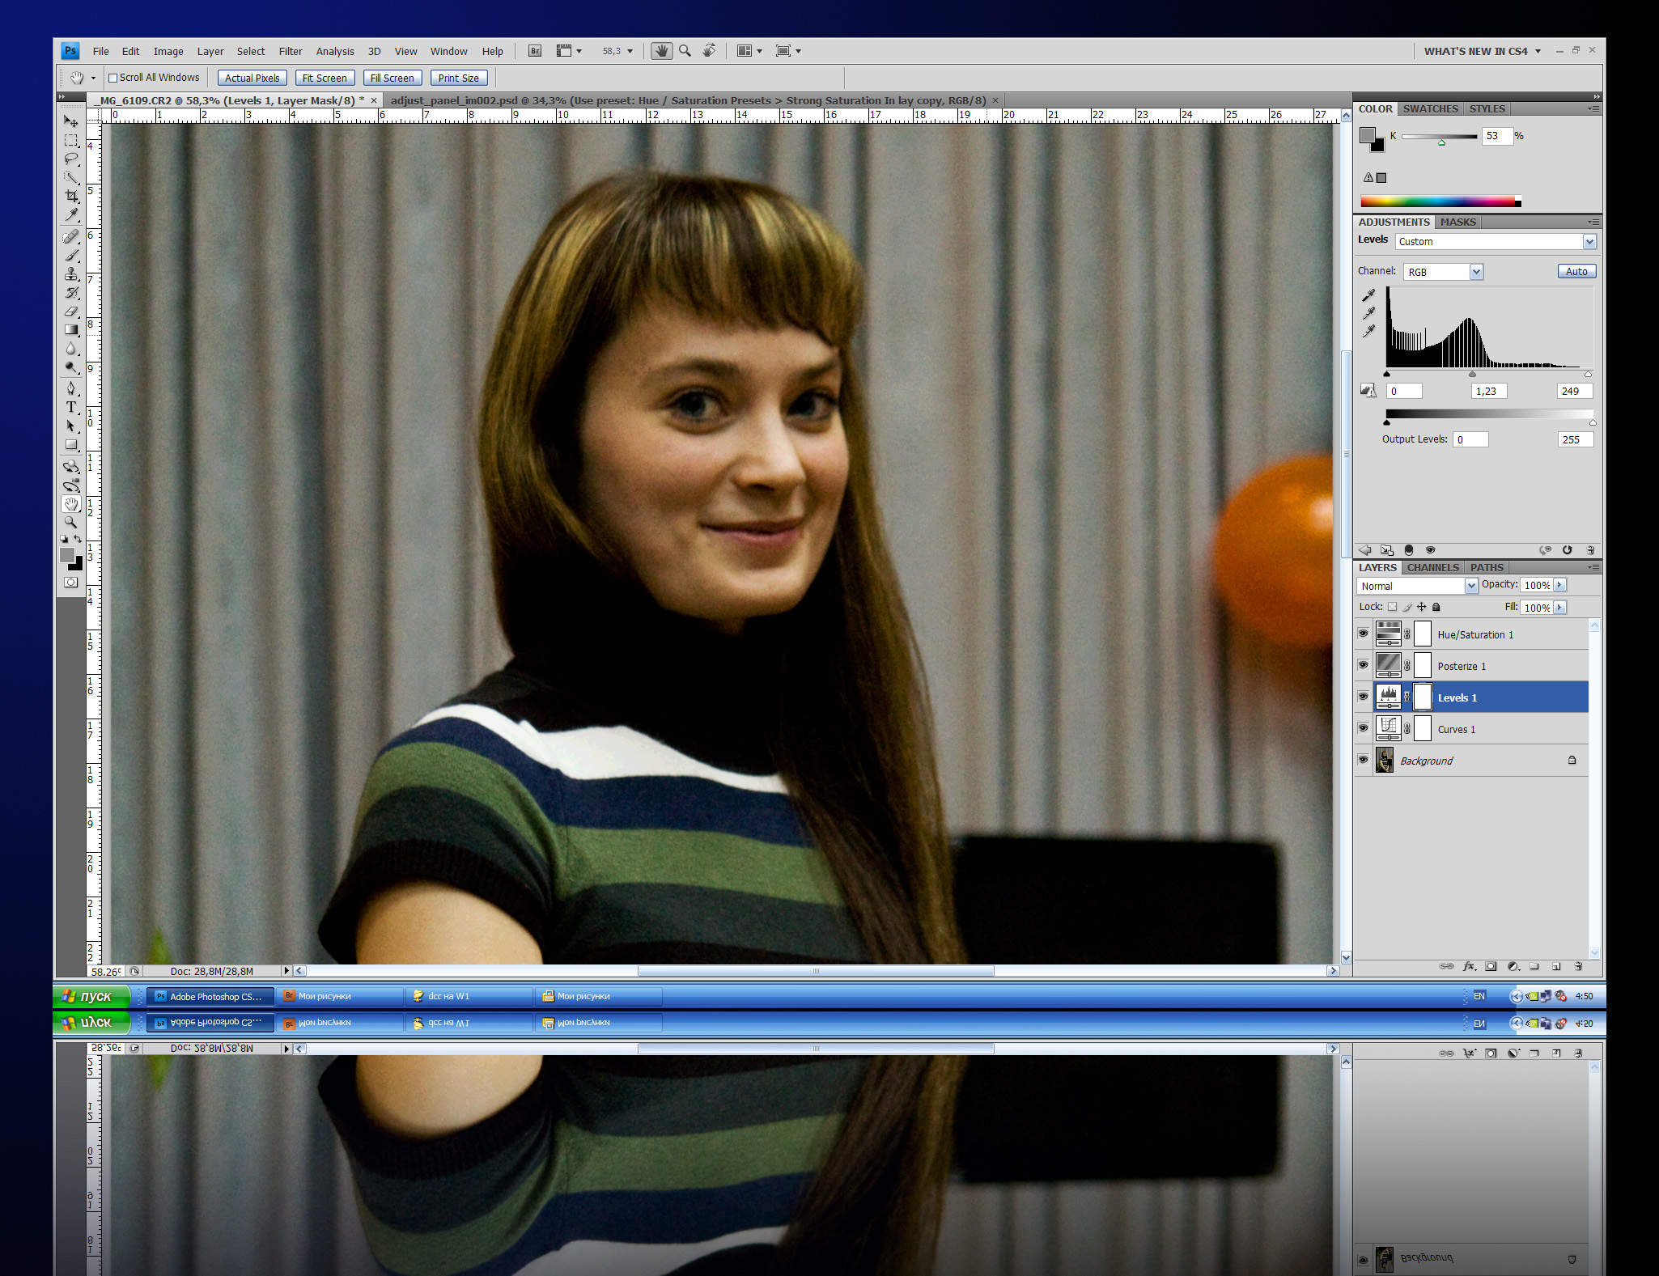Viewport: 1659px width, 1276px height.
Task: Open the layer blend mode Normal dropdown
Action: pos(1470,586)
